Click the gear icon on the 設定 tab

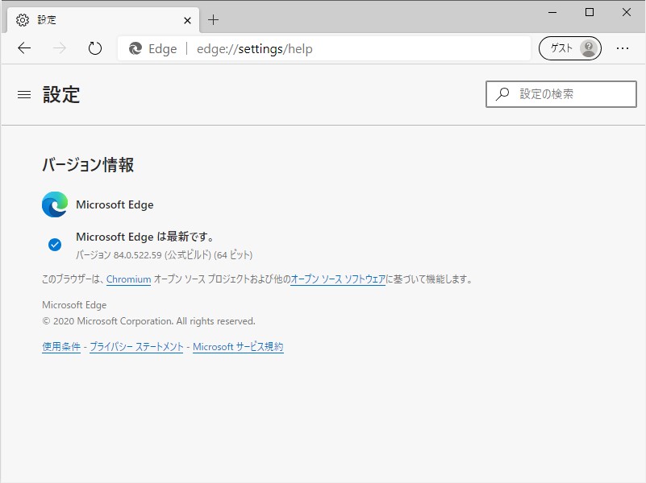tap(23, 19)
